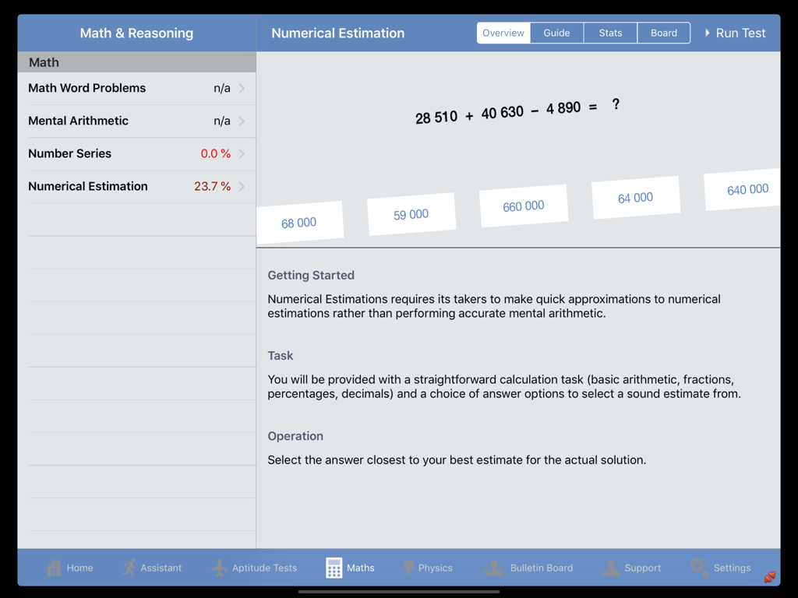798x598 pixels.
Task: Switch to the Stats tab
Action: 610,33
